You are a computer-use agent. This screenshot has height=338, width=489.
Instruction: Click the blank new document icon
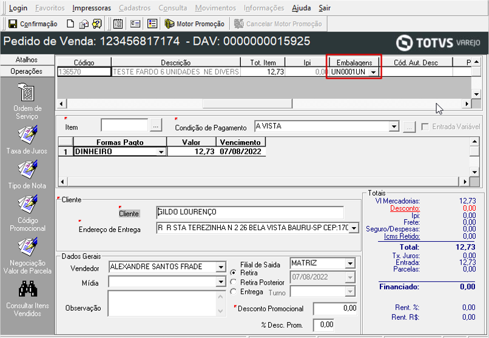[x=70, y=24]
